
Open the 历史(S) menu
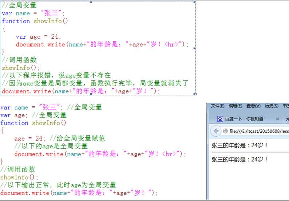272,106
